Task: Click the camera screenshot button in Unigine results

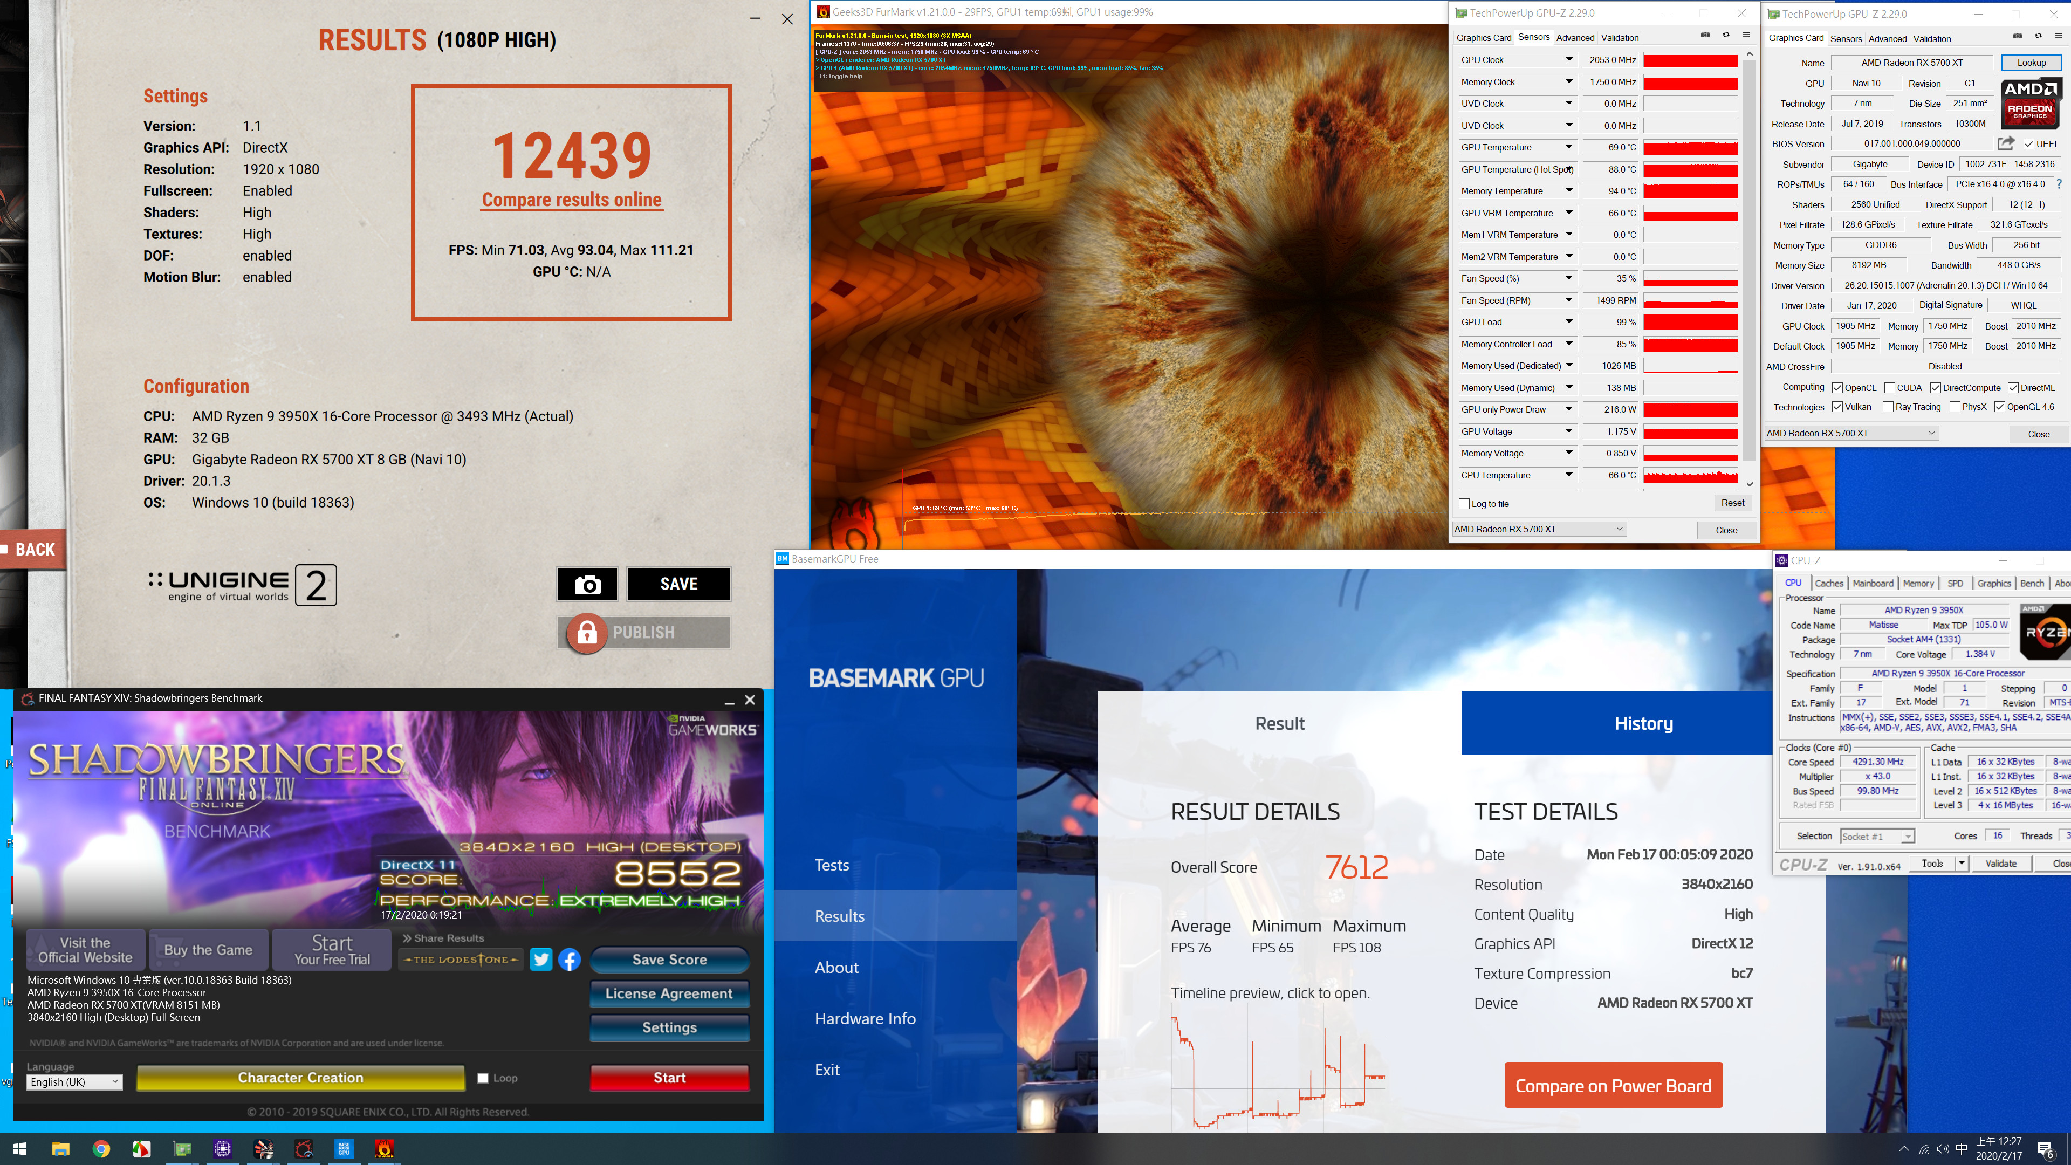Action: [587, 585]
